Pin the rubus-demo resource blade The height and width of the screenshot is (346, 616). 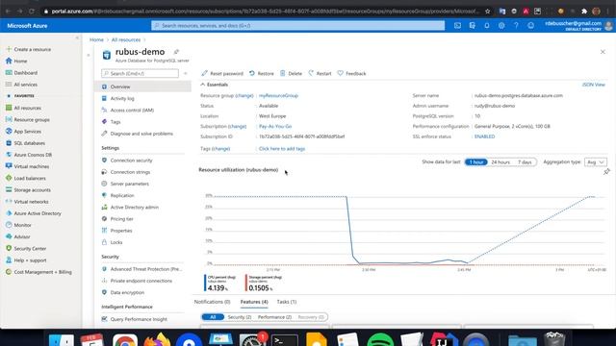(176, 52)
